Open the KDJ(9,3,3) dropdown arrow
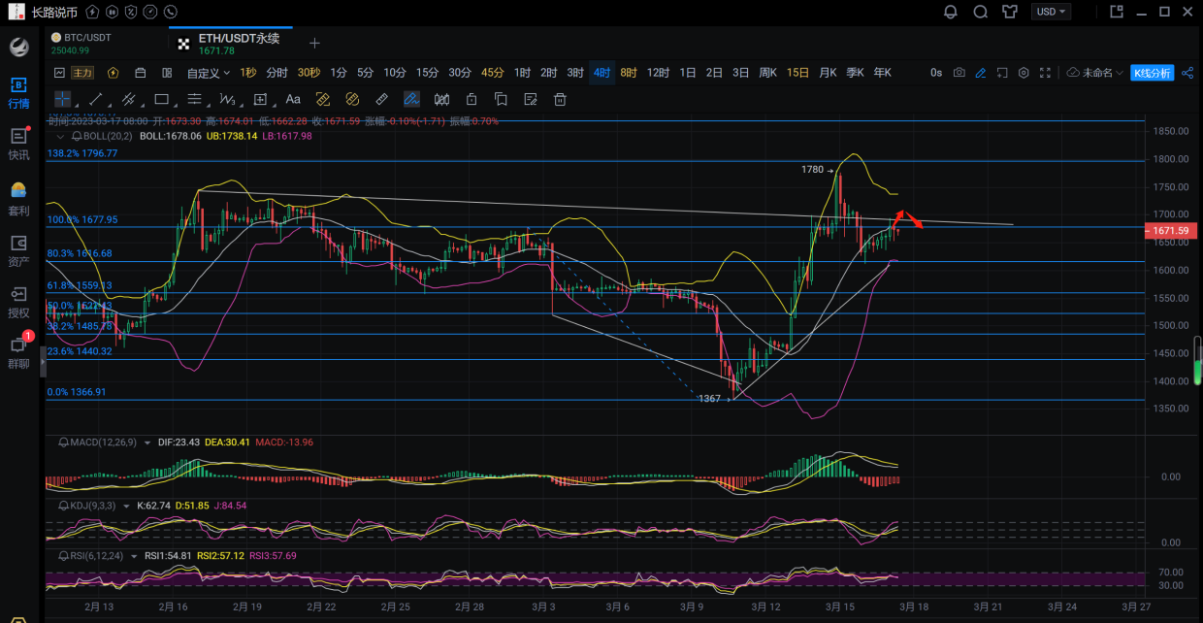This screenshot has width=1203, height=623. click(128, 506)
